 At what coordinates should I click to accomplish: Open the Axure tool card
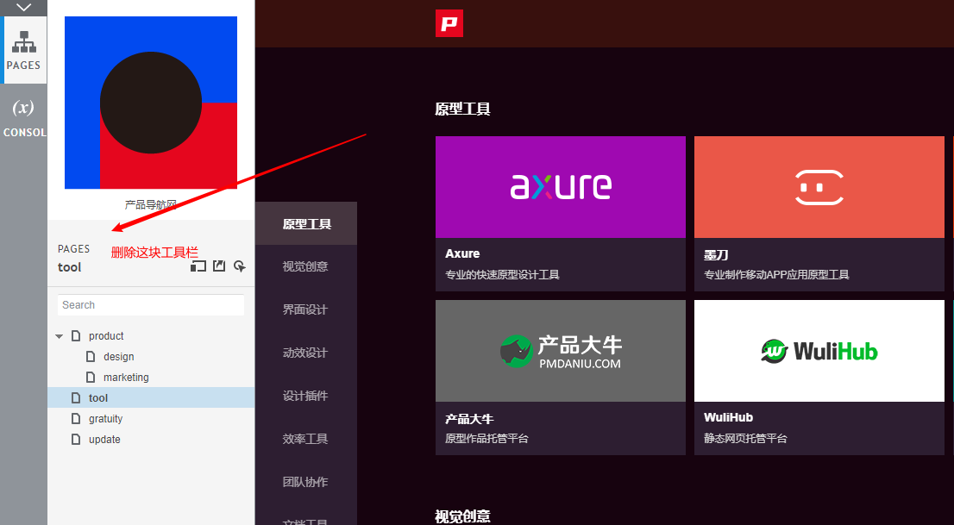coord(561,214)
